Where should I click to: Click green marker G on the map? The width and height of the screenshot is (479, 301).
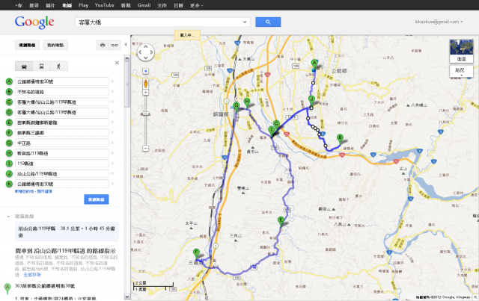click(237, 107)
